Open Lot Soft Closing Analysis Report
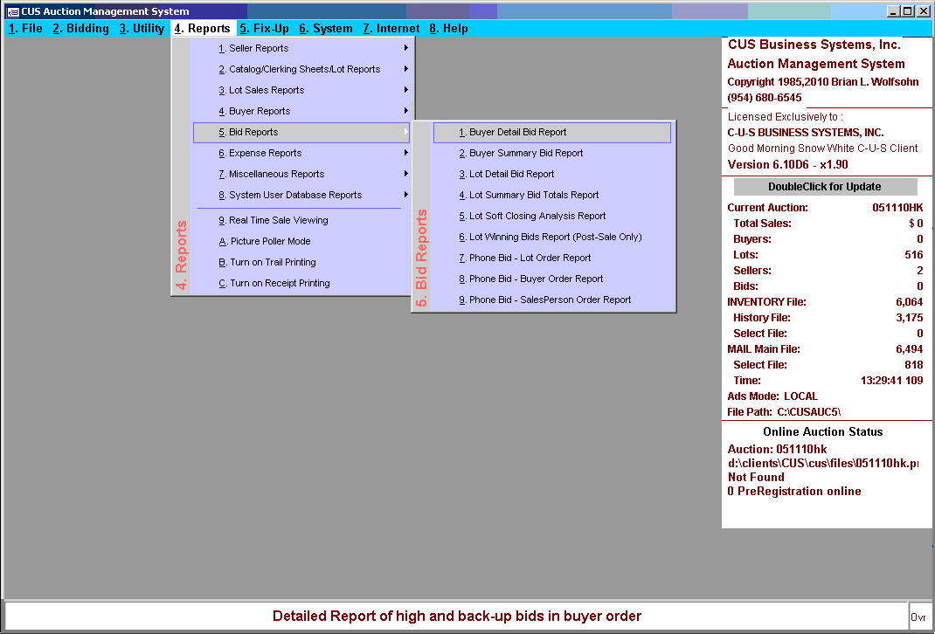935x634 pixels. pyautogui.click(x=552, y=216)
